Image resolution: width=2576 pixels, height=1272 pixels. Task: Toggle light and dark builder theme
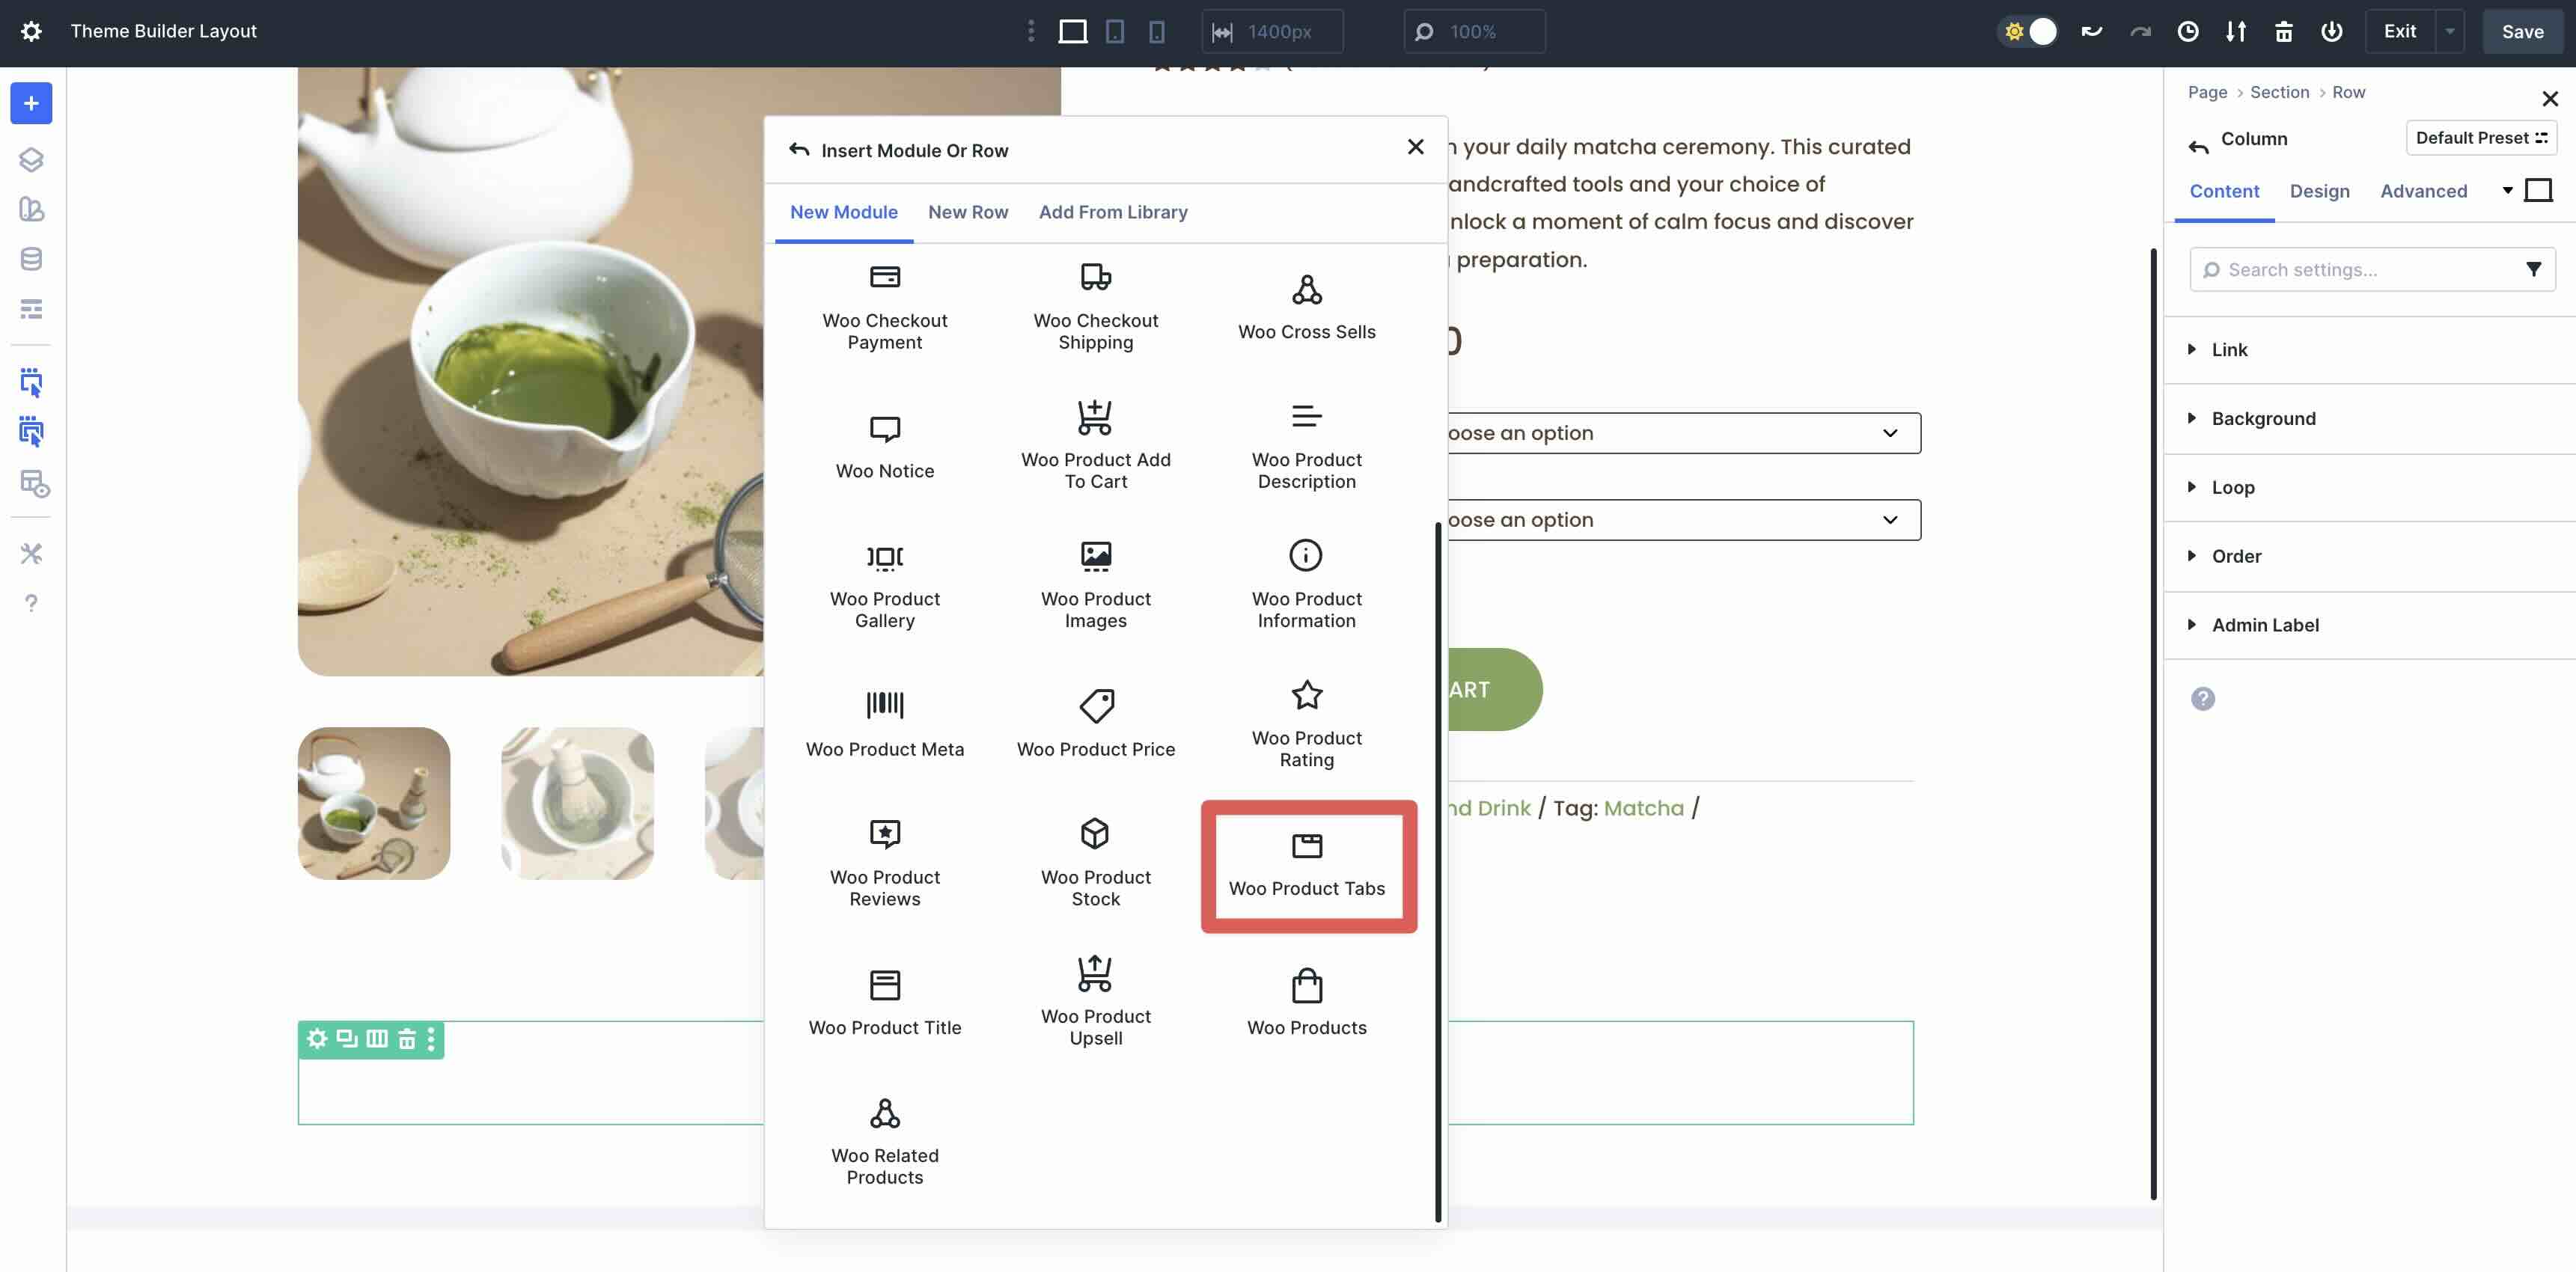click(2028, 31)
